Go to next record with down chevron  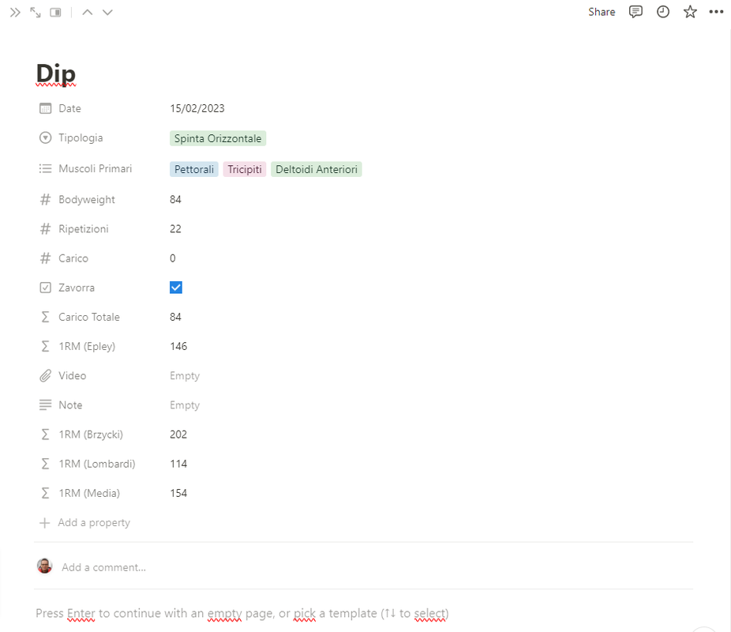[x=107, y=12]
